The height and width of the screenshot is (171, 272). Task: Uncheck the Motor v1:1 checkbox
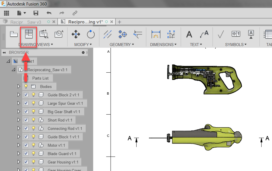point(26,145)
